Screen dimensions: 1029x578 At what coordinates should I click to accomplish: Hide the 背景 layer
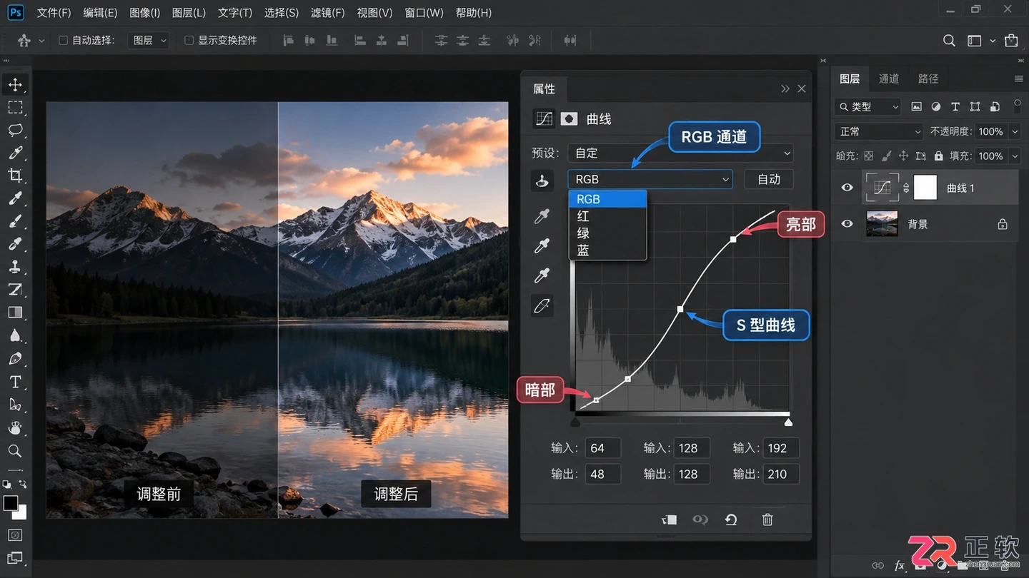(x=847, y=224)
